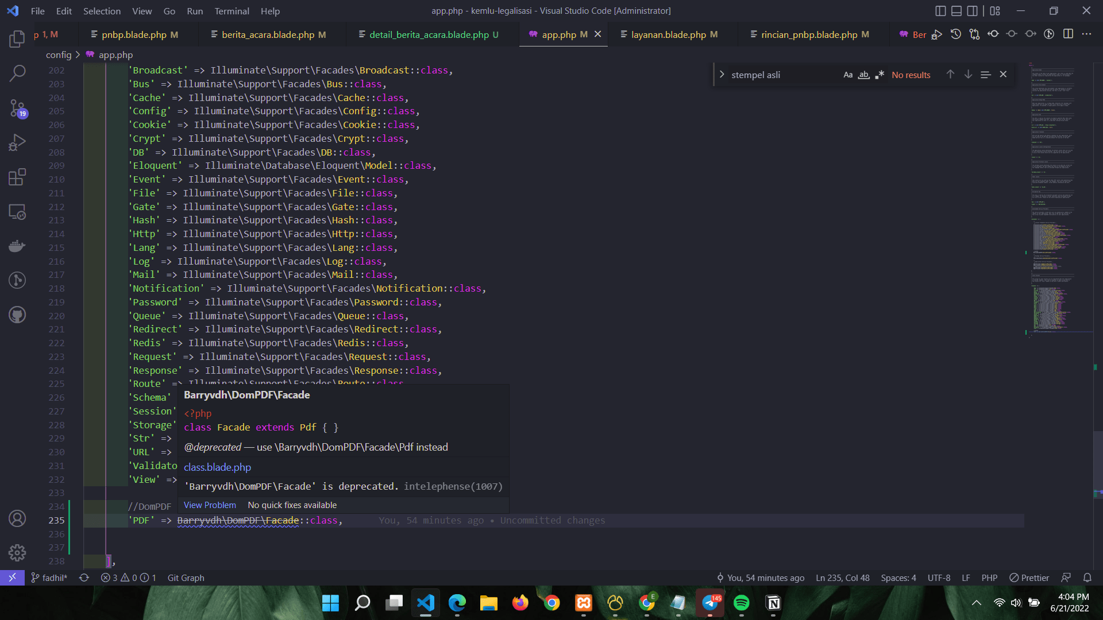1103x620 pixels.
Task: Switch to layanan.blade.php tab
Action: [x=668, y=34]
